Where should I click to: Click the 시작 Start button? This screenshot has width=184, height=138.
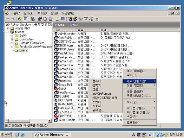[x=6, y=135]
